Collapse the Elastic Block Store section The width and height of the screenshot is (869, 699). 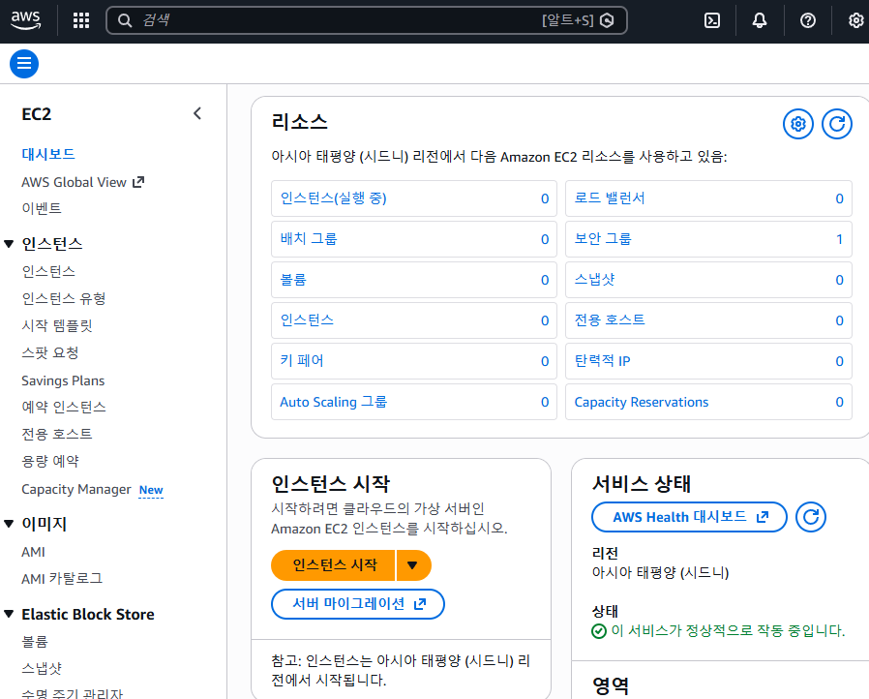9,614
